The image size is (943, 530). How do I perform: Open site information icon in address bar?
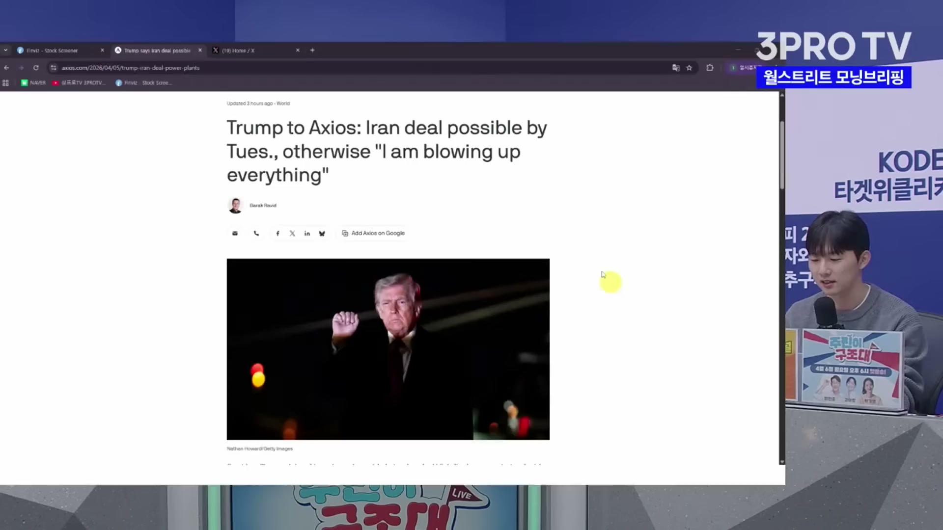(x=53, y=68)
